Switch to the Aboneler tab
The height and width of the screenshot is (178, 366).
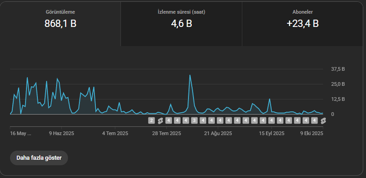point(303,24)
